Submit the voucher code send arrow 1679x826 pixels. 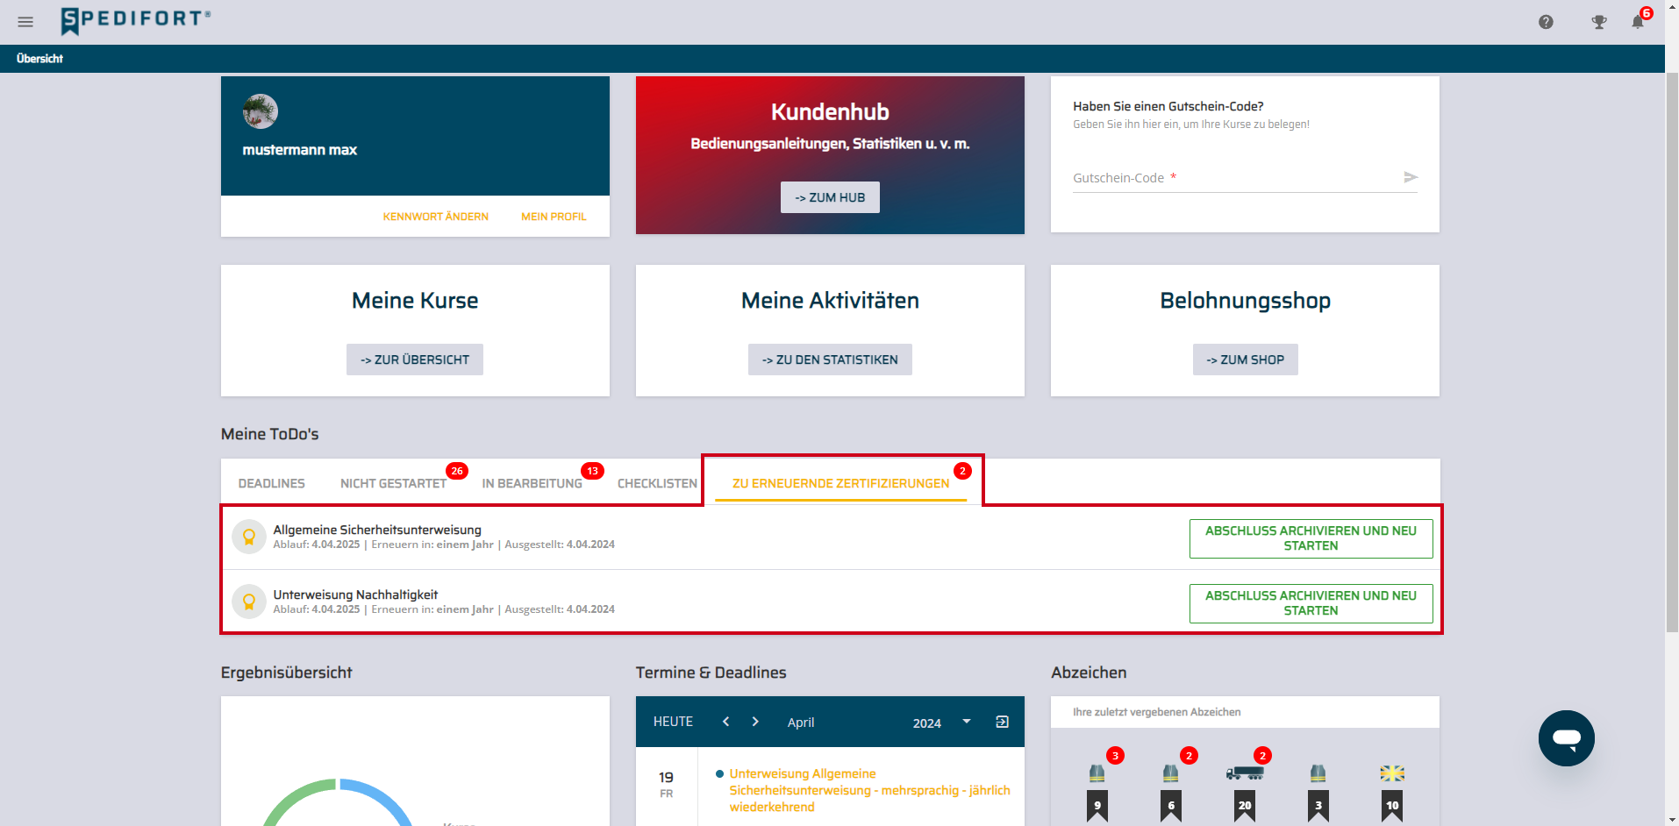(x=1411, y=177)
